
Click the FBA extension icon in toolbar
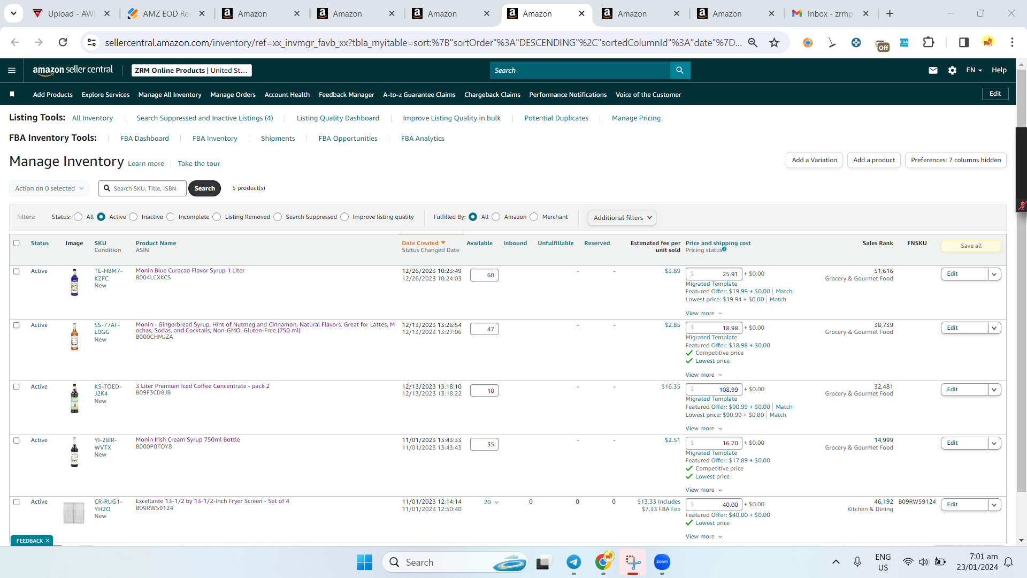pyautogui.click(x=904, y=42)
